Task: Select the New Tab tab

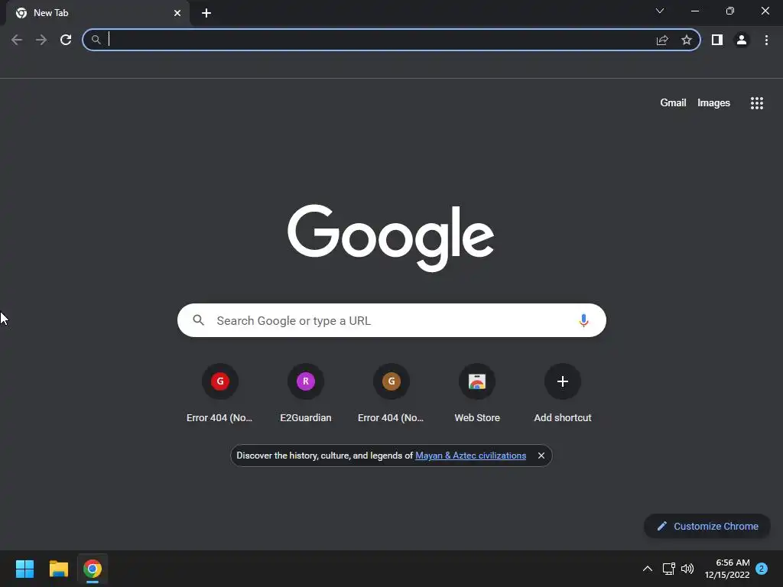Action: coord(98,13)
